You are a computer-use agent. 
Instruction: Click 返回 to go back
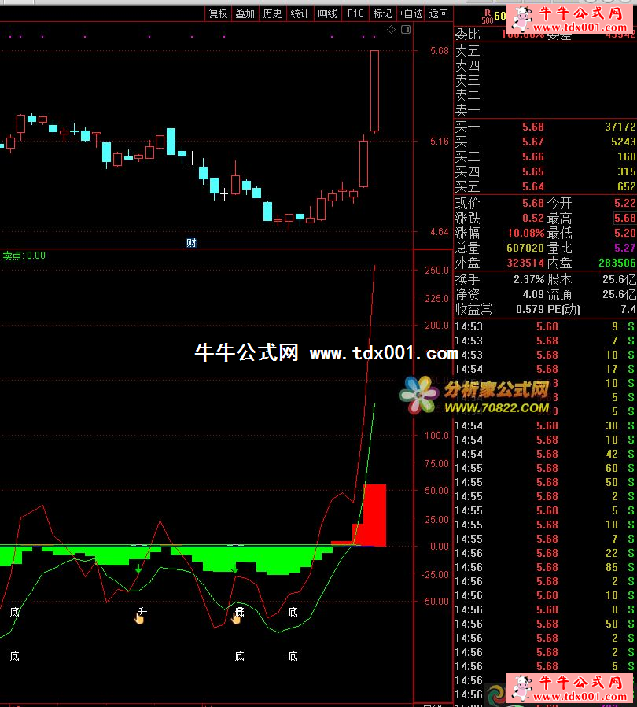point(439,14)
